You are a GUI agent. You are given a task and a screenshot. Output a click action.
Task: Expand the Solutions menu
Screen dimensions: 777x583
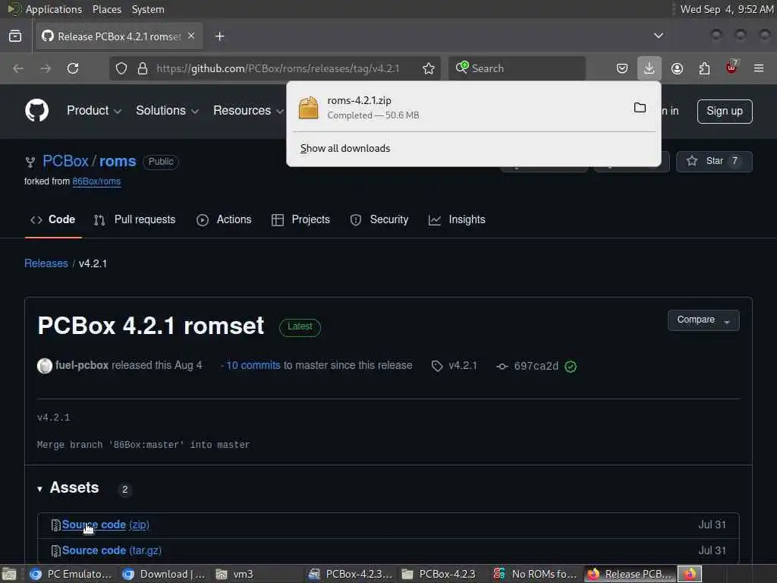point(168,111)
